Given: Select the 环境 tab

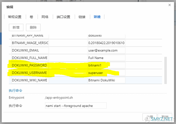Looking at the screenshot, I should [97, 17].
